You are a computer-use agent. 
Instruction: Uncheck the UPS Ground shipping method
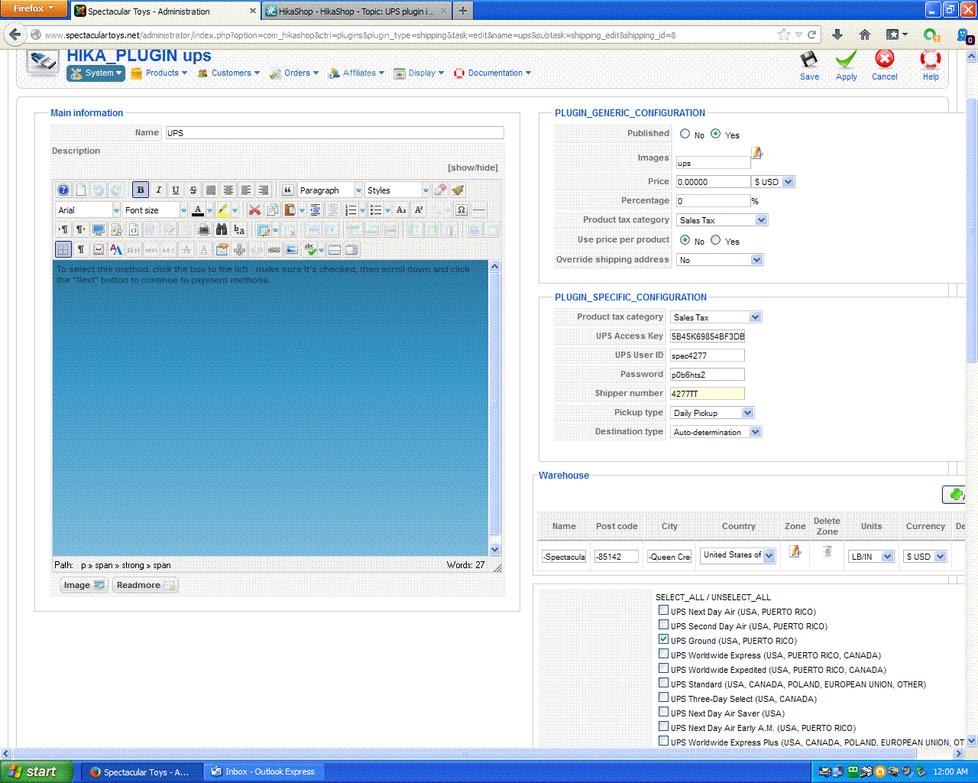pos(663,639)
